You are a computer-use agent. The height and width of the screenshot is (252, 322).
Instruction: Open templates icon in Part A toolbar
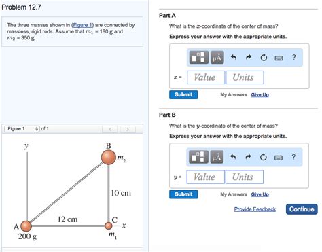[199, 58]
